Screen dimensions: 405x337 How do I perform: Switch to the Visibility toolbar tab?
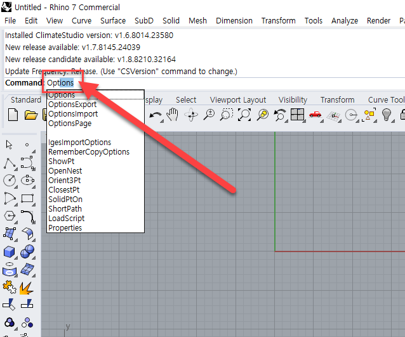coord(293,100)
